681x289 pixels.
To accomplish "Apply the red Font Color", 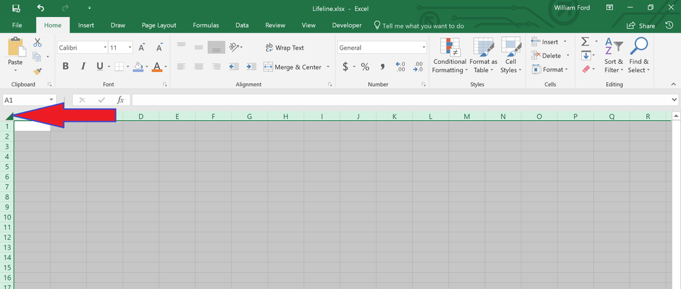I will click(157, 67).
